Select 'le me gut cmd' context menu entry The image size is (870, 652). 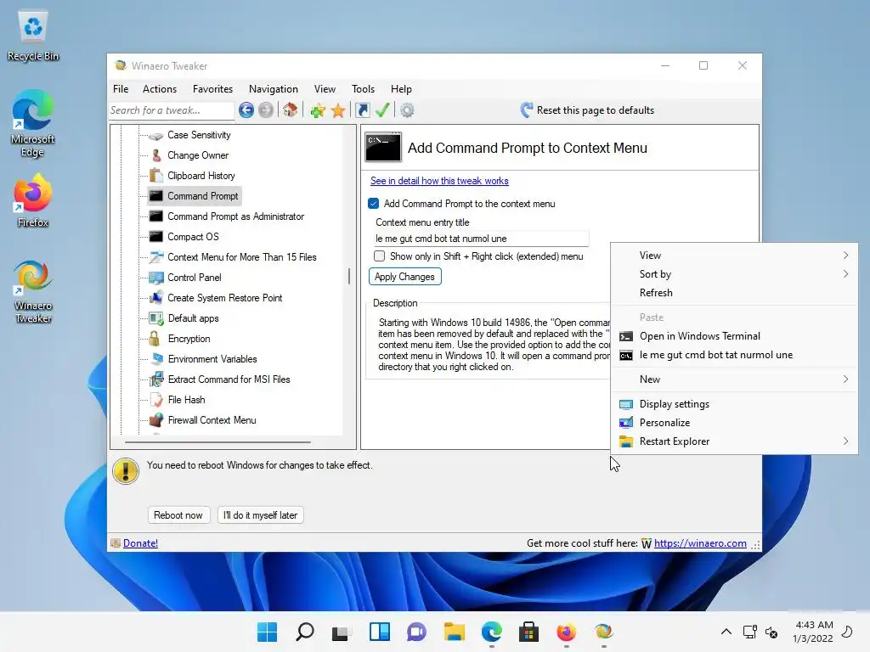pos(734,355)
